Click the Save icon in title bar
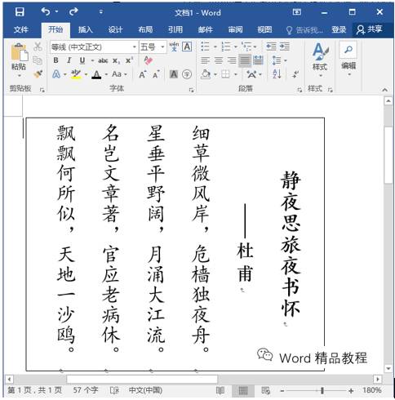 (x=20, y=12)
